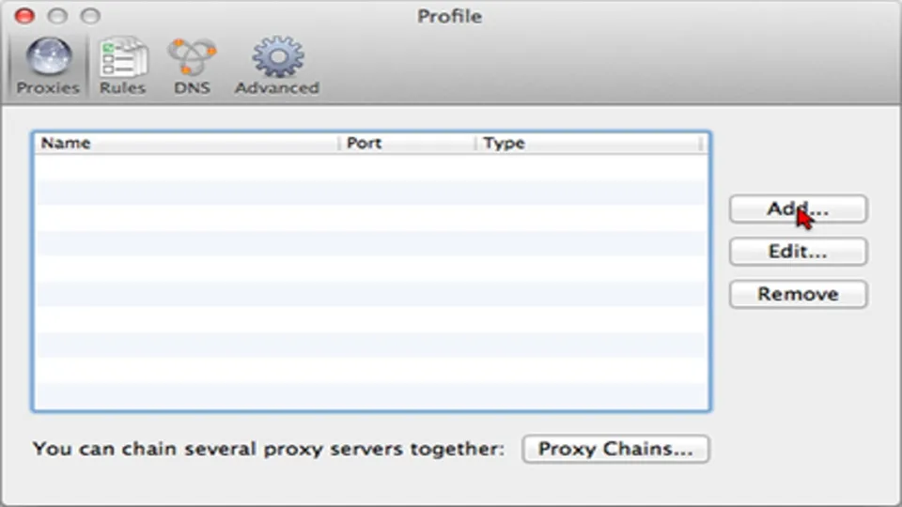Switch to the Rules checklist icon

(x=122, y=66)
